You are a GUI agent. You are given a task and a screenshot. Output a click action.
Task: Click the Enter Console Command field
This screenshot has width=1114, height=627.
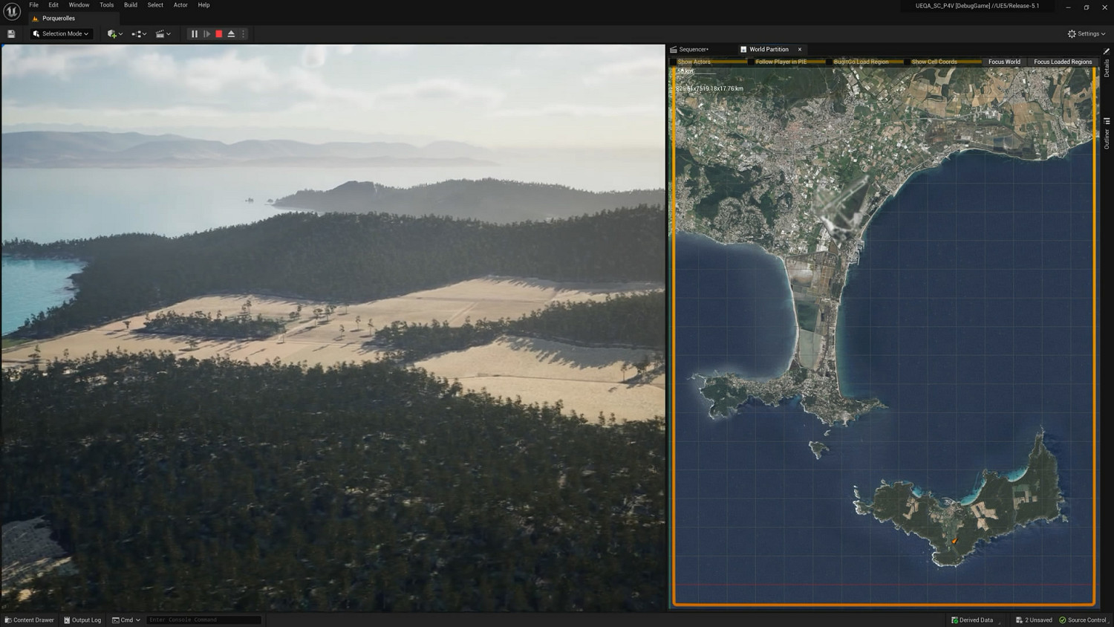click(x=203, y=620)
